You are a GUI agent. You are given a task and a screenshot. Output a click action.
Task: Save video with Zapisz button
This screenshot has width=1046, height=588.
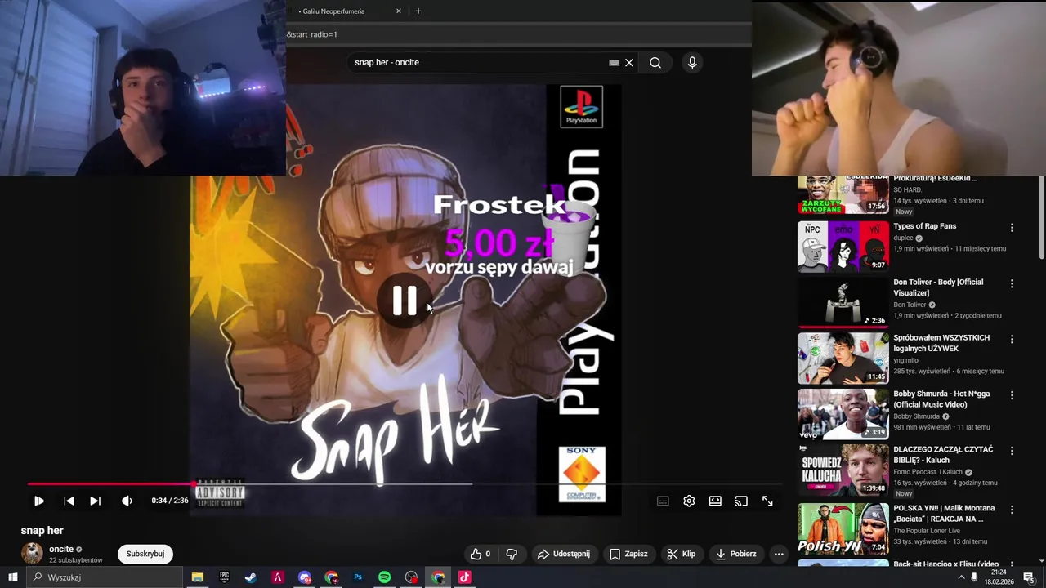[x=628, y=554]
